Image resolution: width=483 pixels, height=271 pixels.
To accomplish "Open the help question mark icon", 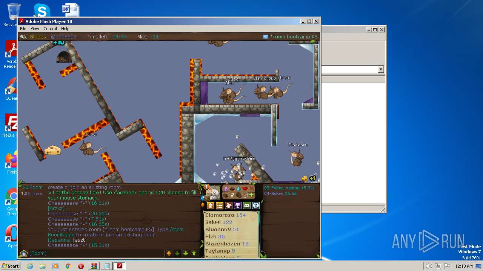I will click(x=256, y=206).
